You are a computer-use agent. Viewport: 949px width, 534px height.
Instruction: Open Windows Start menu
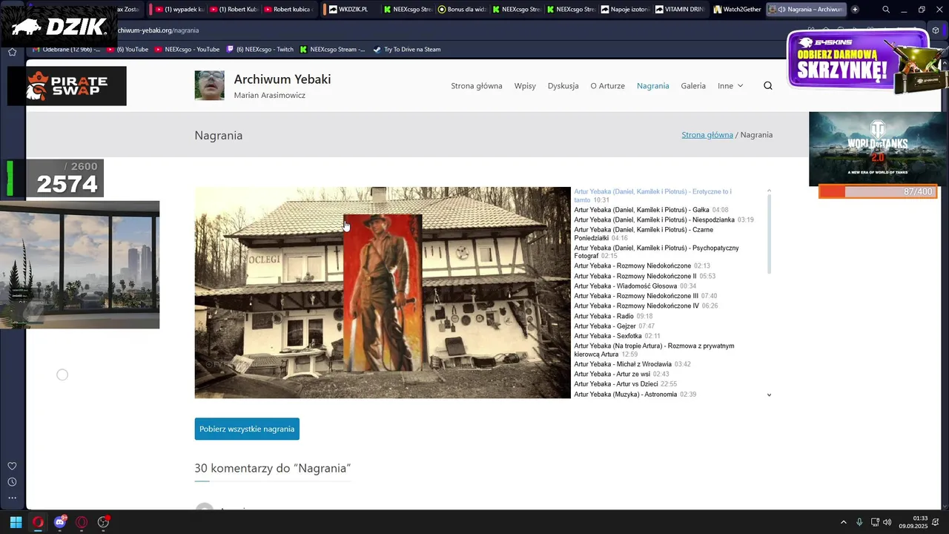click(x=16, y=522)
